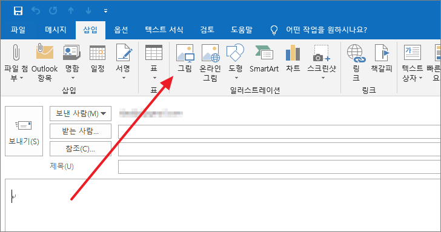Viewport: 441px width, 232px height.
Task: Click the lightbulb Tell Me icon
Action: coord(274,30)
